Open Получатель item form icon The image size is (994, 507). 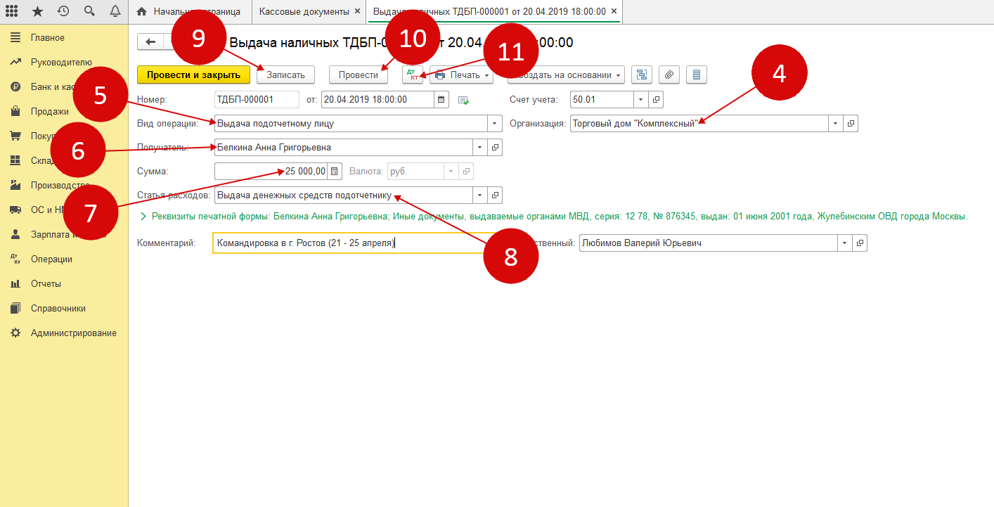[x=495, y=148]
